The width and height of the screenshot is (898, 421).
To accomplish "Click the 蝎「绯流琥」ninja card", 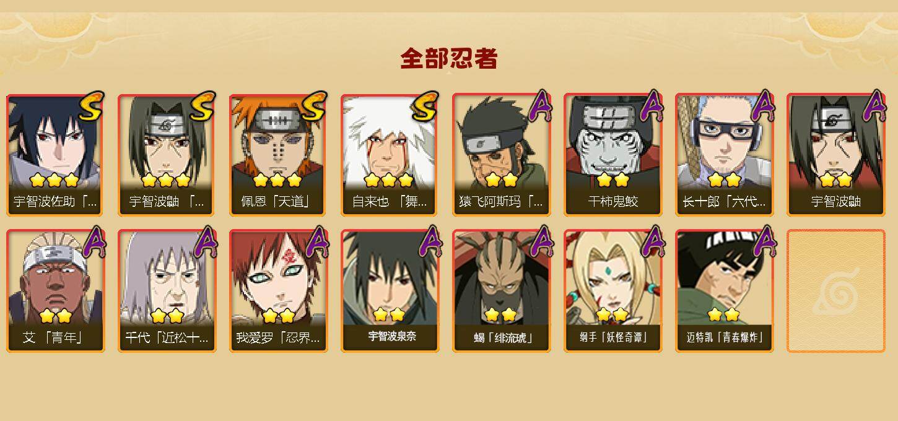I will [502, 291].
